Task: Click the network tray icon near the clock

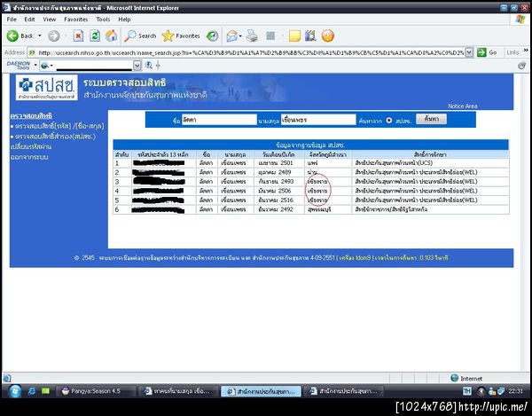Action: [x=501, y=391]
